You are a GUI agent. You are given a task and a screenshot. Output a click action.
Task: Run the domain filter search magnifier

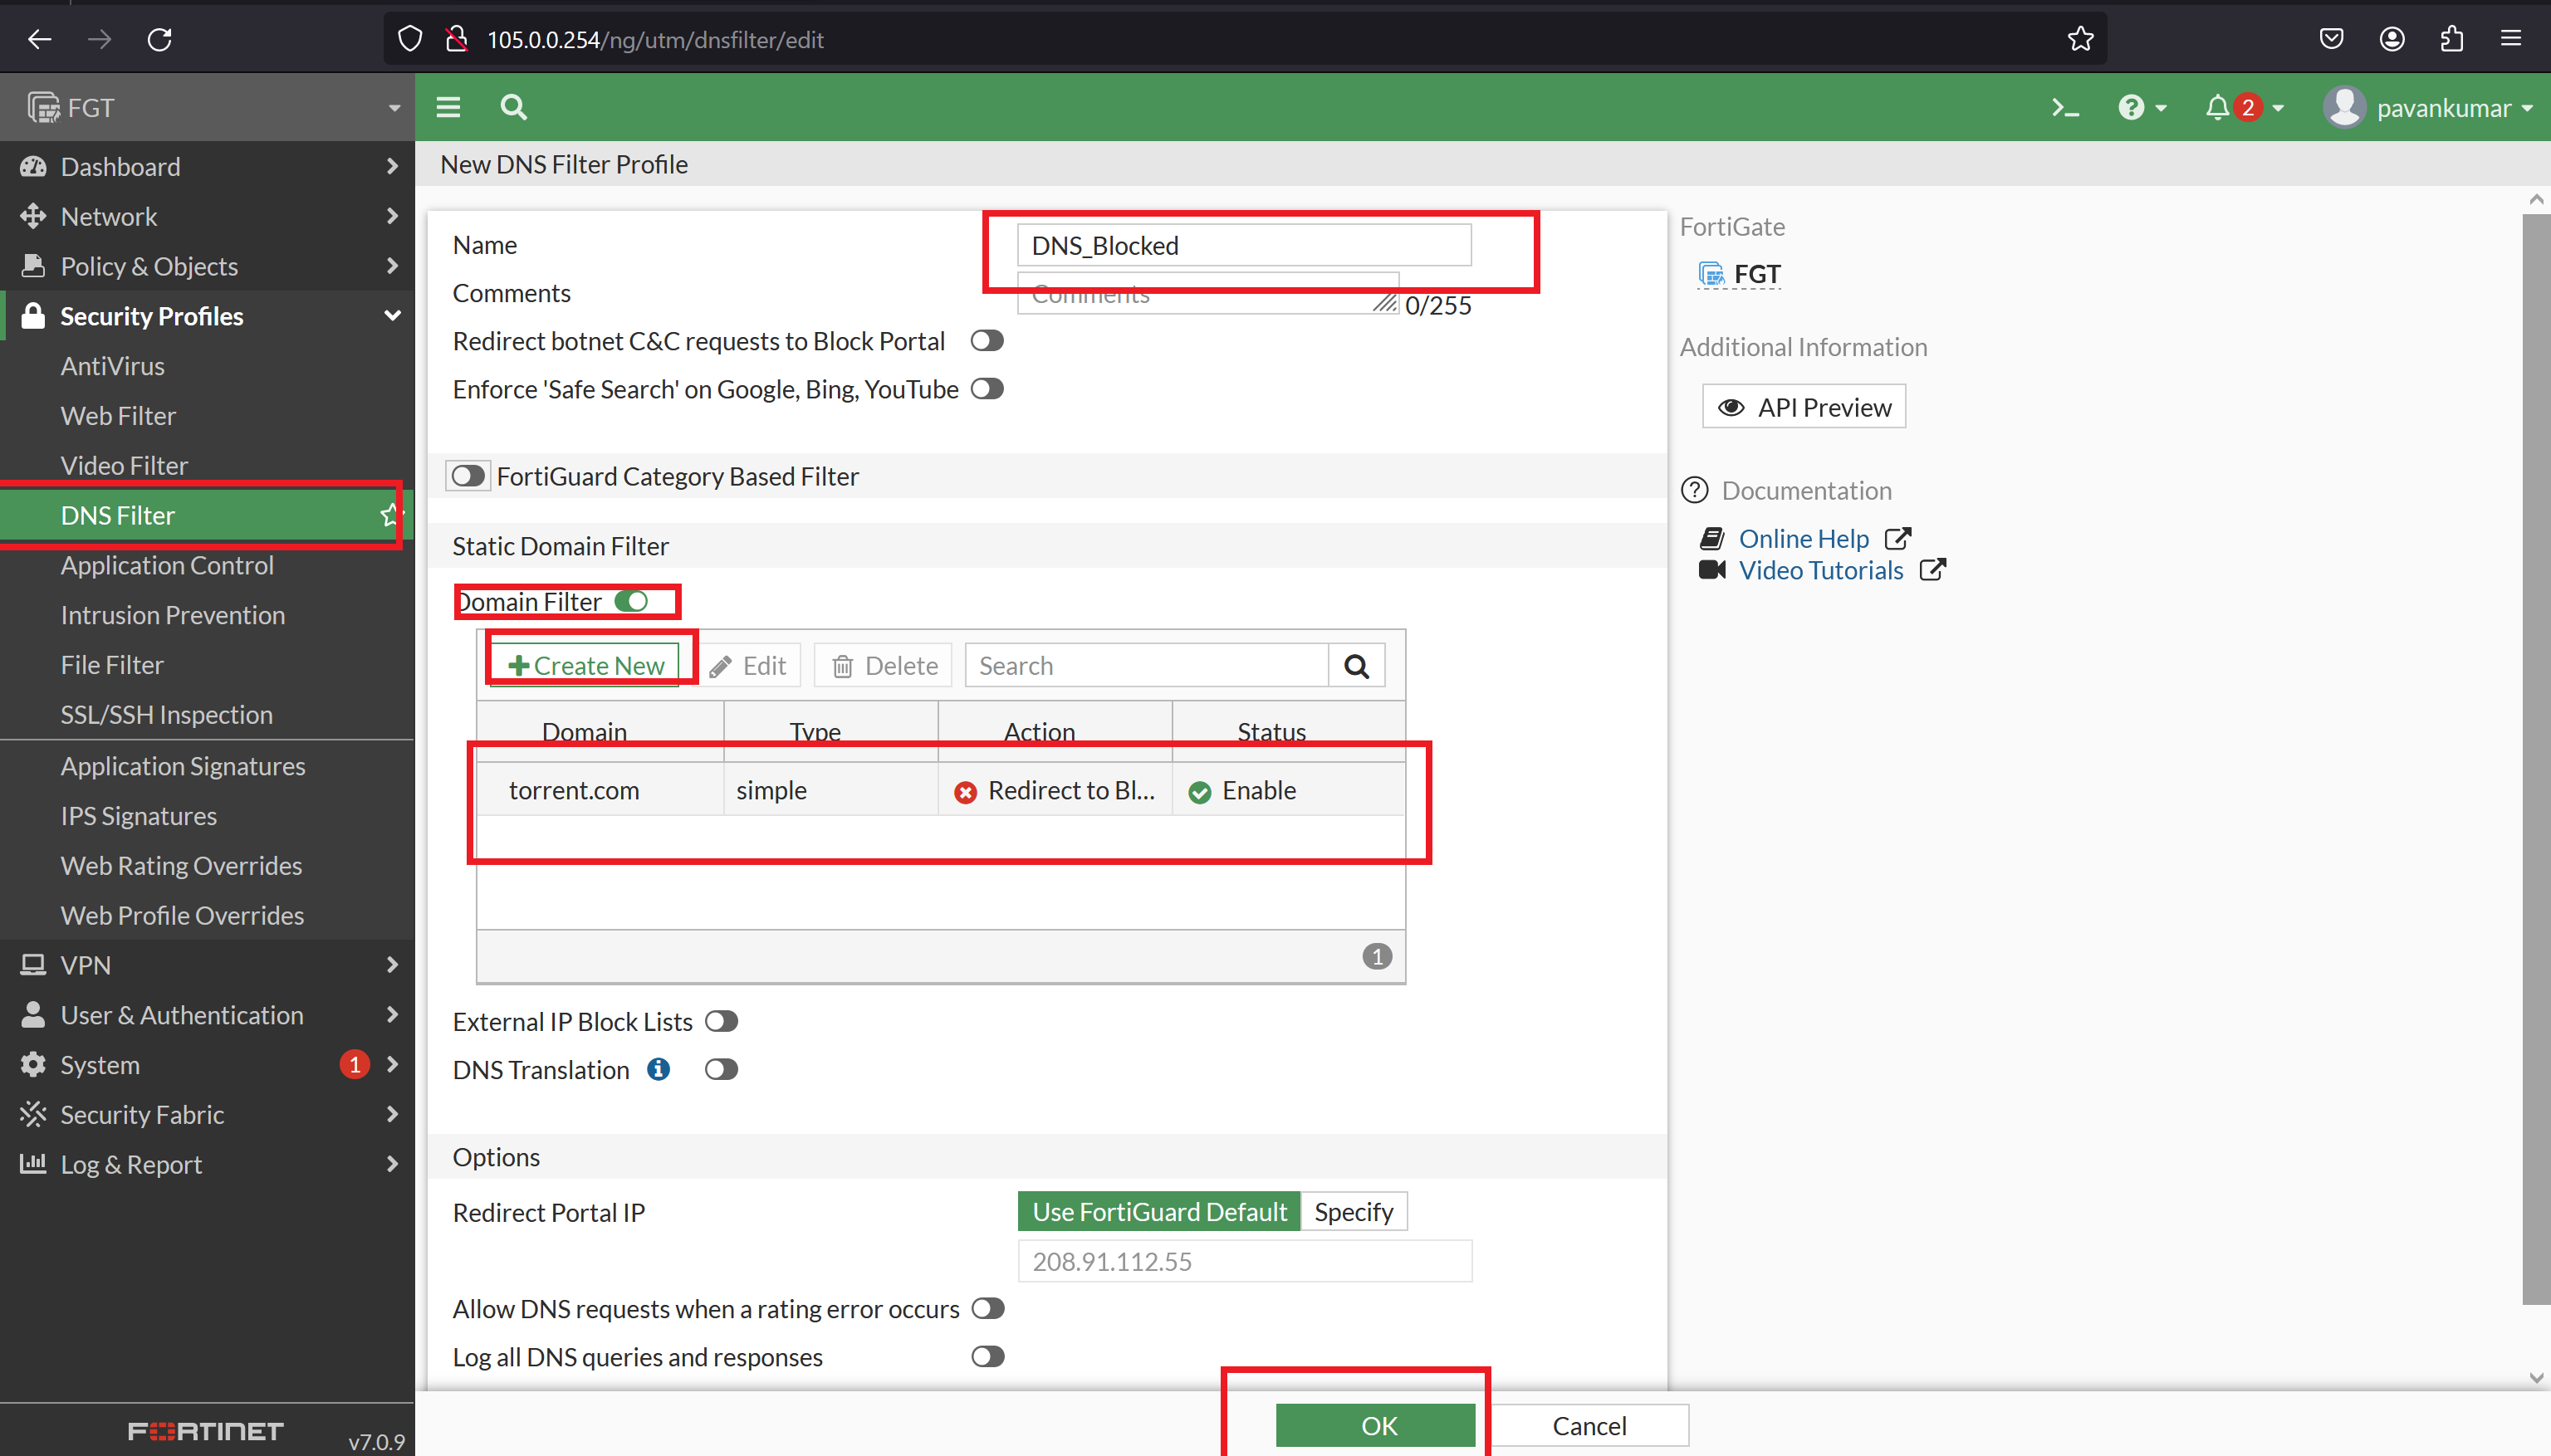tap(1357, 664)
